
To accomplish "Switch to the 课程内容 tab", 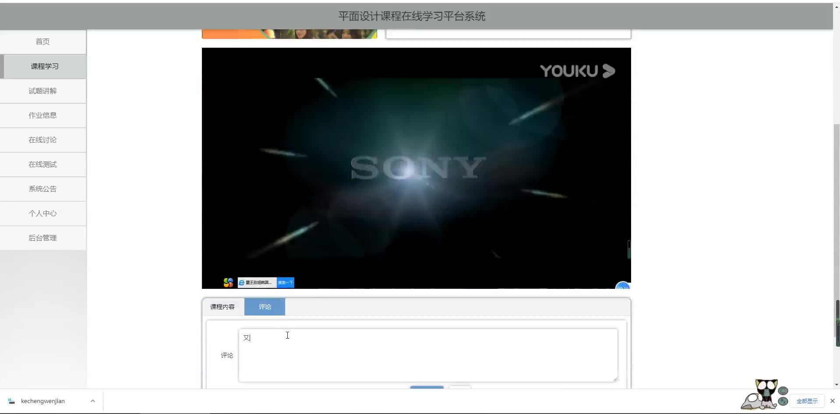I will tap(222, 307).
